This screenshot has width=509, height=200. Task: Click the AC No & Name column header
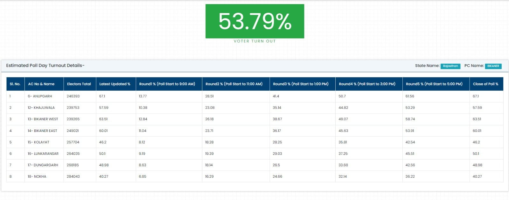[x=41, y=84]
